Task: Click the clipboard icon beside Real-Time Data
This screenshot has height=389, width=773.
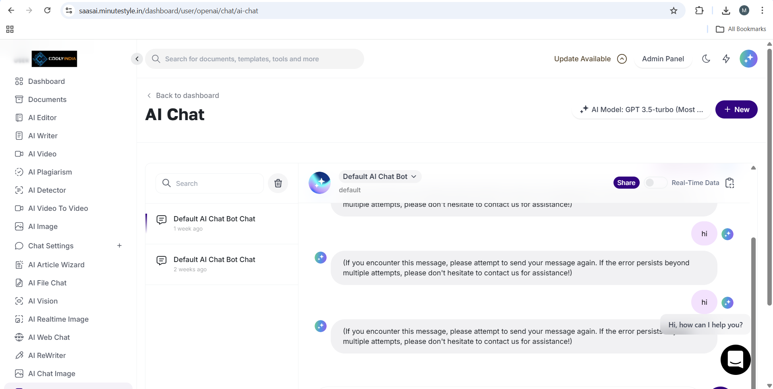Action: 729,183
